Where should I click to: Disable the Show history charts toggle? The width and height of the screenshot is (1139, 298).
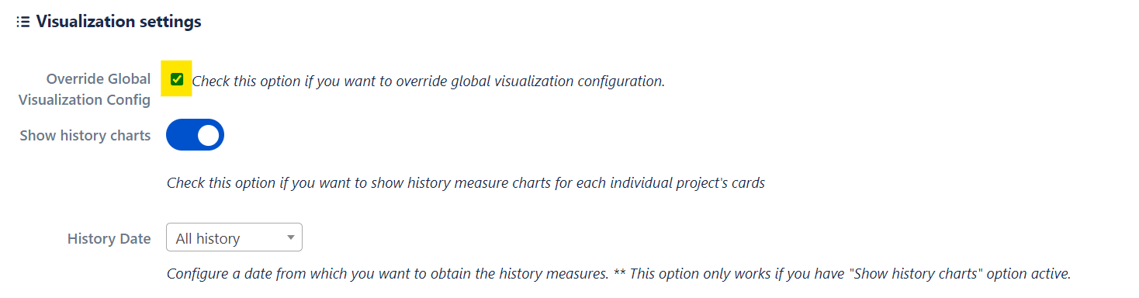point(195,135)
